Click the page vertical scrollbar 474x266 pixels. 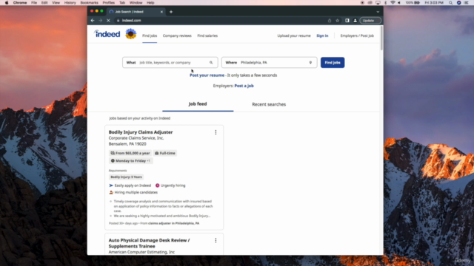pos(381,38)
